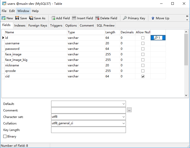This screenshot has width=190, height=148.
Task: Click the Save floppy disk icon
Action: point(17,18)
